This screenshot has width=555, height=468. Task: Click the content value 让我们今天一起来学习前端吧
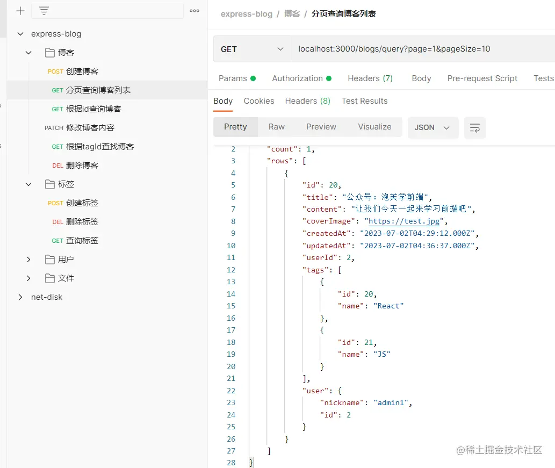pyautogui.click(x=413, y=209)
